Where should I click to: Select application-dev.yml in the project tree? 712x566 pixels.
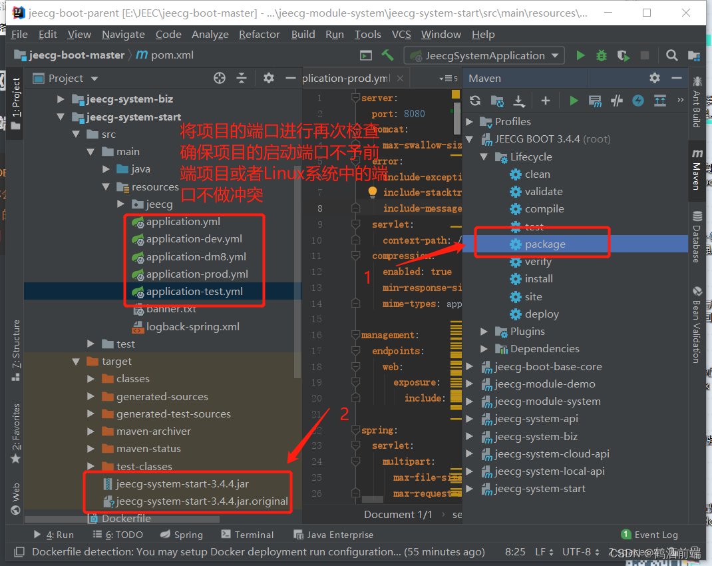point(194,239)
